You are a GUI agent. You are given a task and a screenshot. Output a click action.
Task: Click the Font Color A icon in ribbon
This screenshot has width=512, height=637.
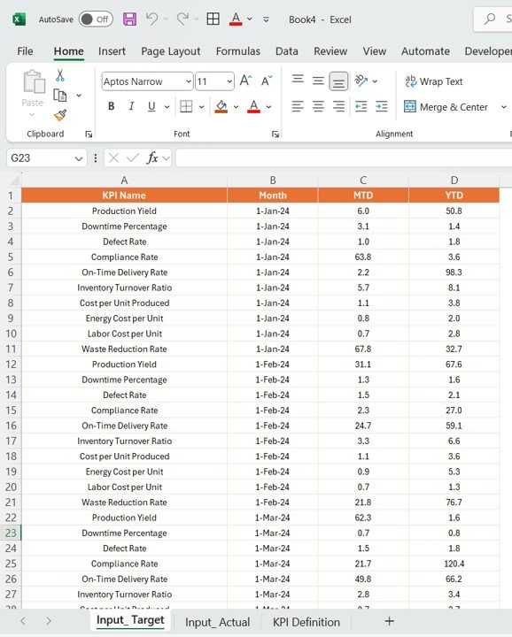pyautogui.click(x=253, y=106)
